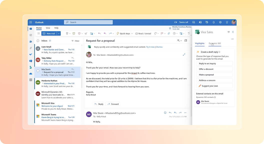Click the Delete trash can icon
Viewport: 264px width, 144px height.
point(67,33)
